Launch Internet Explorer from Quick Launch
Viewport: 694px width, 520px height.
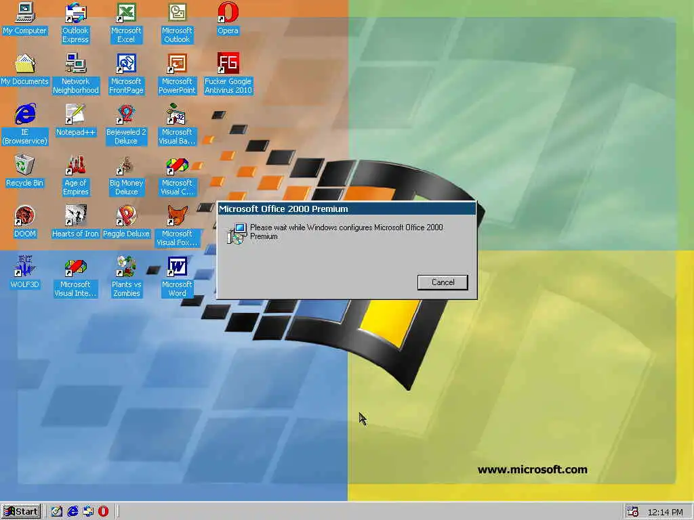click(73, 512)
